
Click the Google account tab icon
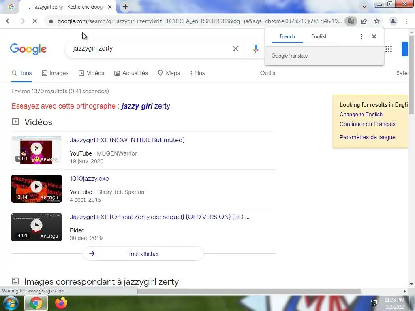point(11,7)
